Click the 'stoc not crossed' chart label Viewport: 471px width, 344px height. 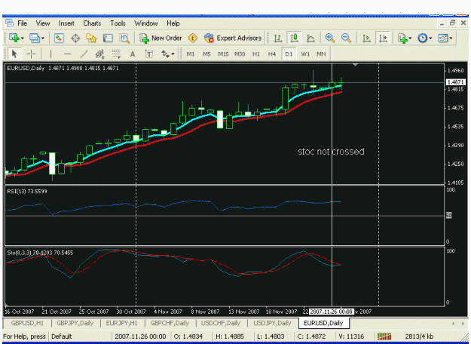click(x=331, y=151)
